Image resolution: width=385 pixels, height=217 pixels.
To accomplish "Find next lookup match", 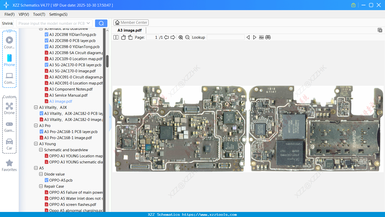I will click(x=255, y=37).
